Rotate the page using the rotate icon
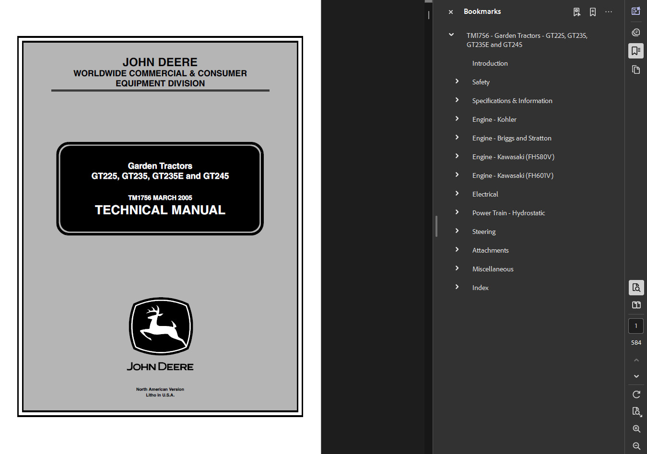The width and height of the screenshot is (647, 454). pyautogui.click(x=636, y=395)
